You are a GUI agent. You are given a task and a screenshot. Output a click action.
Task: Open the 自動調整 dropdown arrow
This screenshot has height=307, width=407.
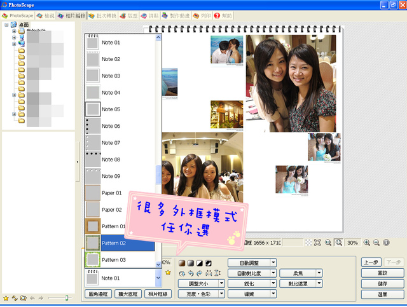(273, 263)
